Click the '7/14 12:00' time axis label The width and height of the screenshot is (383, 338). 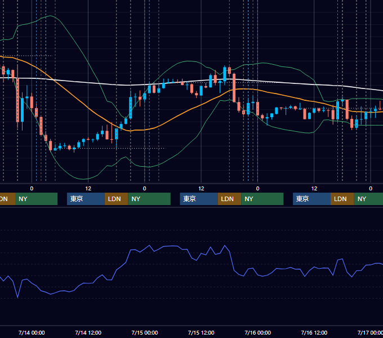88,332
